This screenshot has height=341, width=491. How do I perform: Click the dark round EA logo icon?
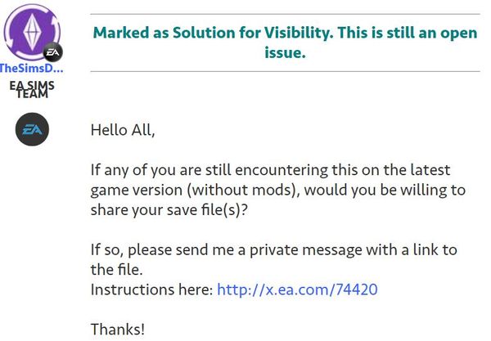pyautogui.click(x=32, y=129)
